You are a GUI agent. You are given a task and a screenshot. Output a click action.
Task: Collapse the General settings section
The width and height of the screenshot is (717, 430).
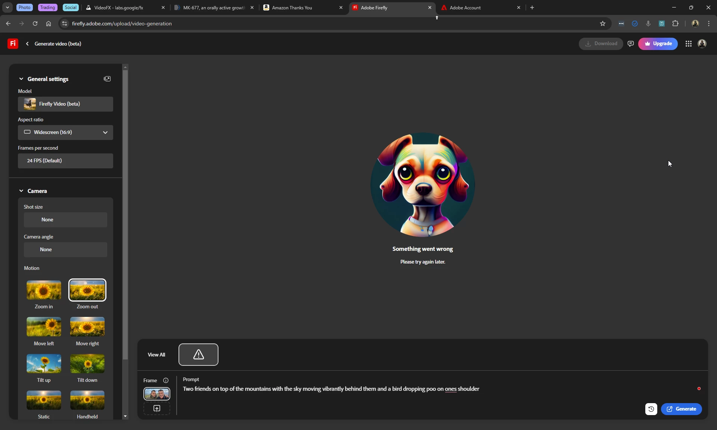coord(21,79)
